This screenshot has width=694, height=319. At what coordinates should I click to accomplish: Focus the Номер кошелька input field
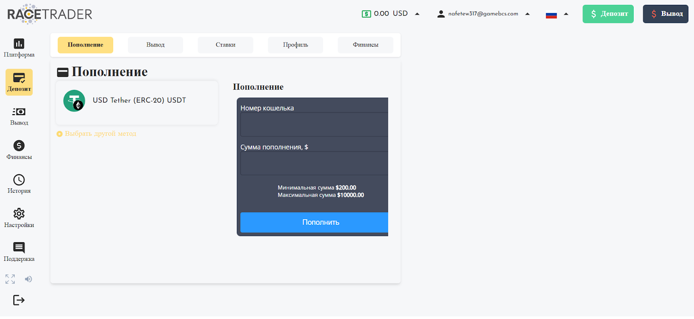[x=314, y=125]
